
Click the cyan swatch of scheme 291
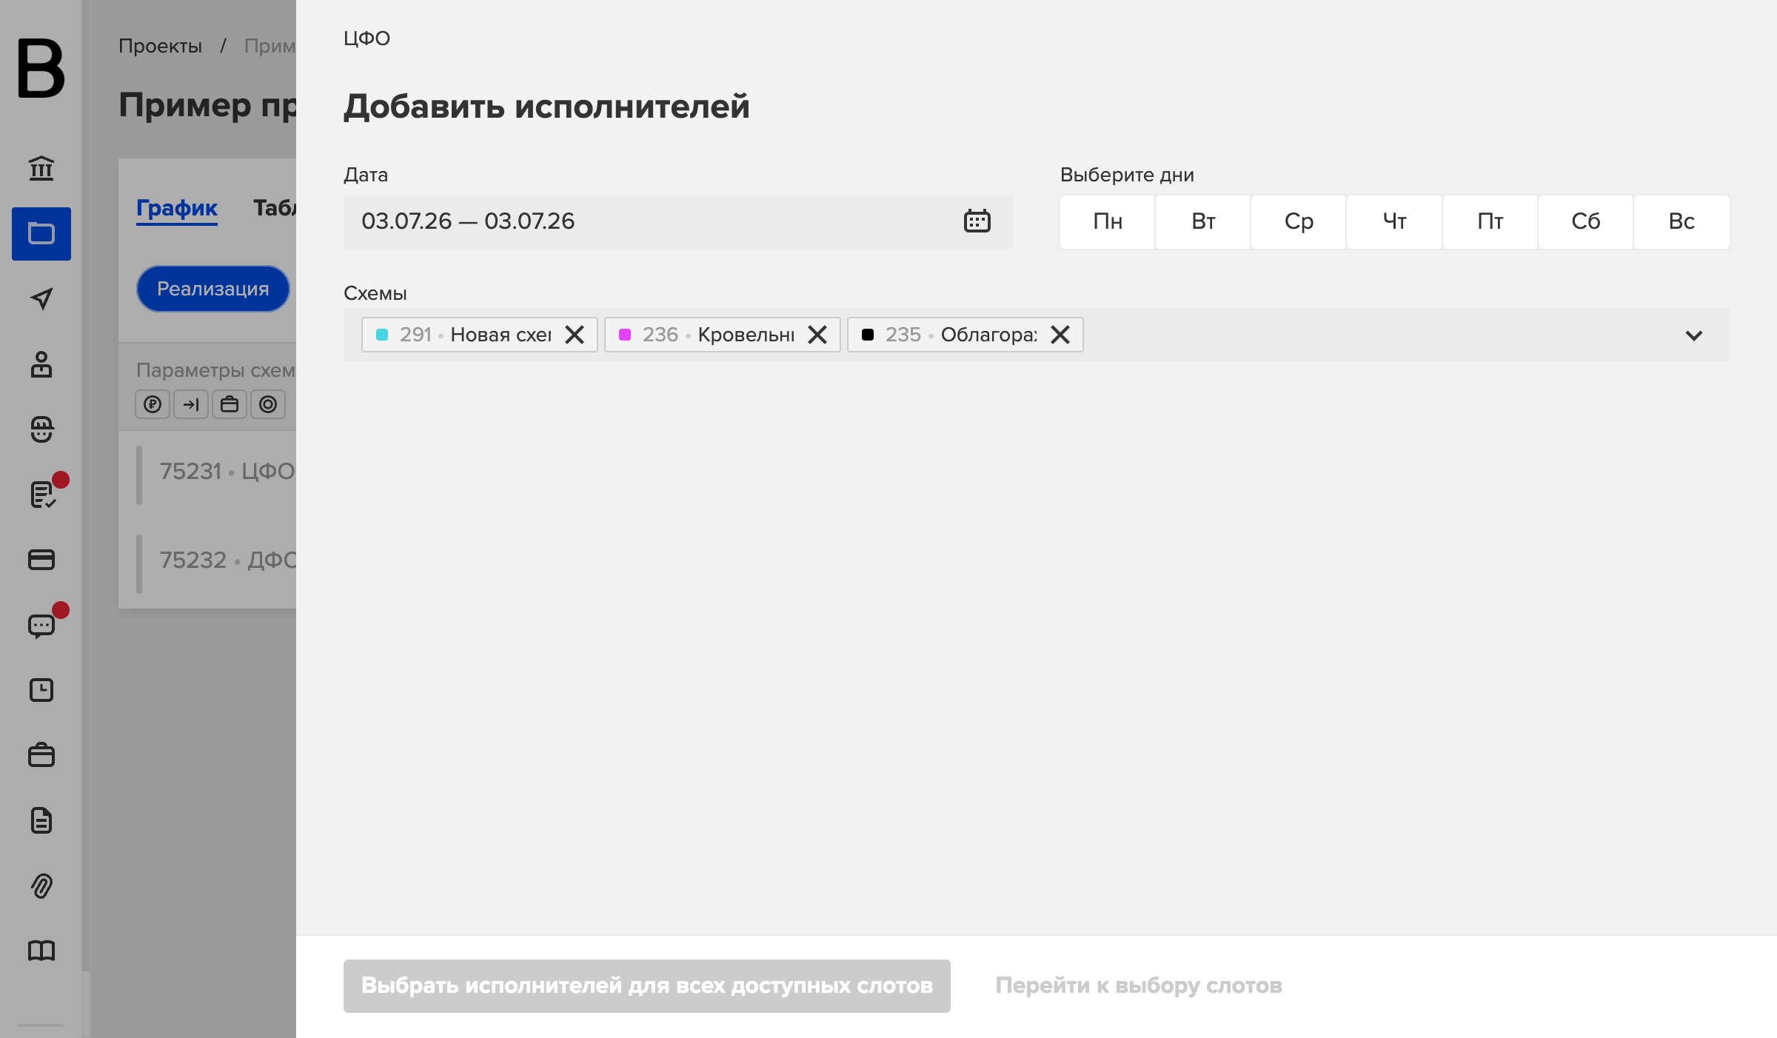[382, 335]
